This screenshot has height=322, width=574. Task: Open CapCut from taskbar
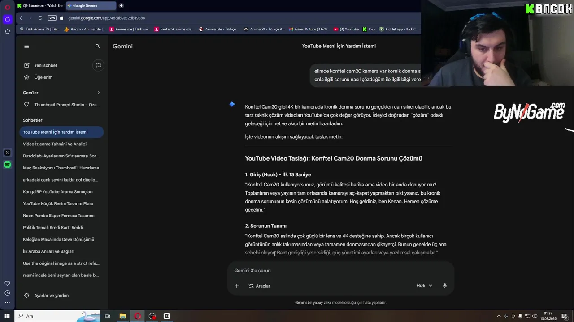[167, 316]
